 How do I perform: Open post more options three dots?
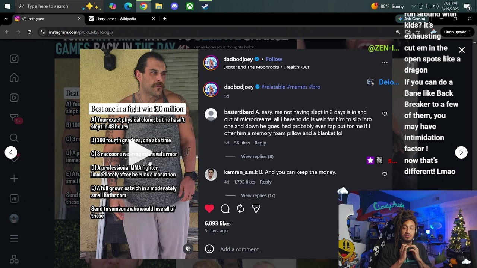(385, 63)
